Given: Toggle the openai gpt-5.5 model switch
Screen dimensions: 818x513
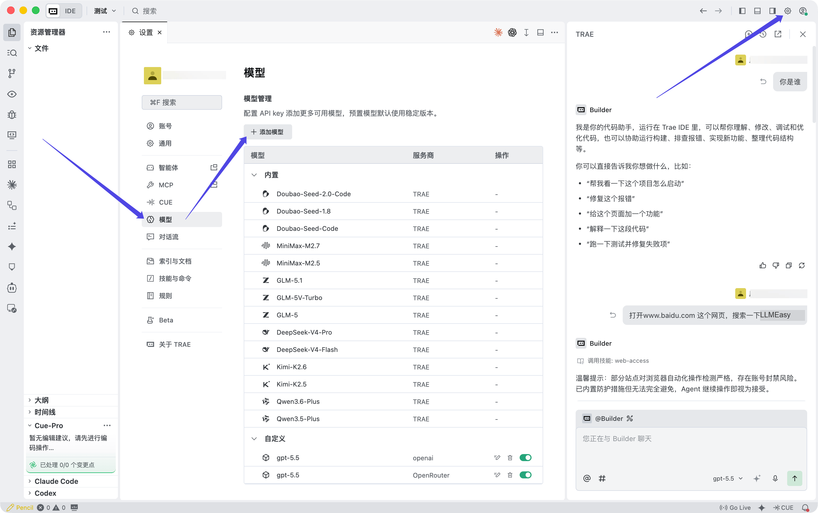Looking at the screenshot, I should [525, 458].
